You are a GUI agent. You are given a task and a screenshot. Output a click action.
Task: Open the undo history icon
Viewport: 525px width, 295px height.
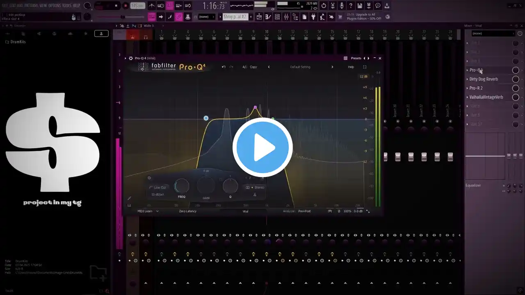(x=324, y=6)
